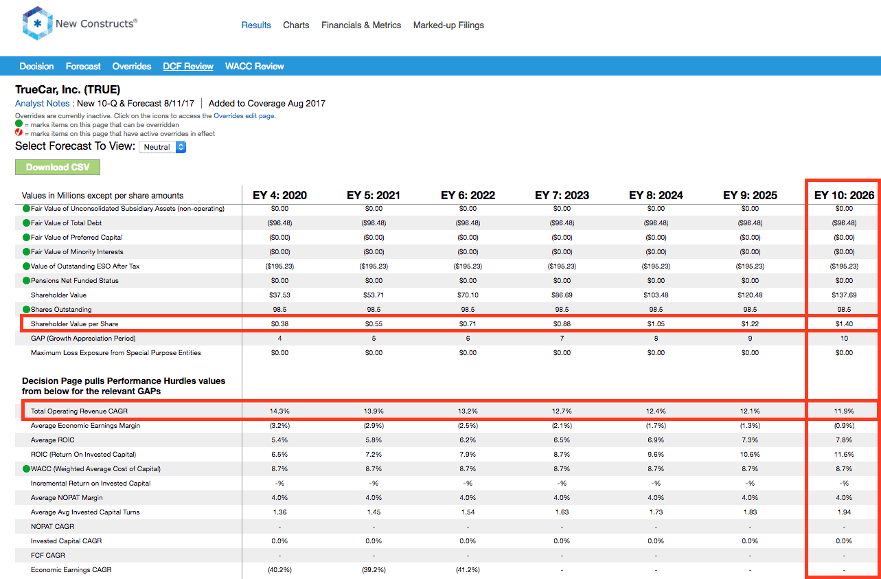
Task: Open the Results tab
Action: click(256, 25)
